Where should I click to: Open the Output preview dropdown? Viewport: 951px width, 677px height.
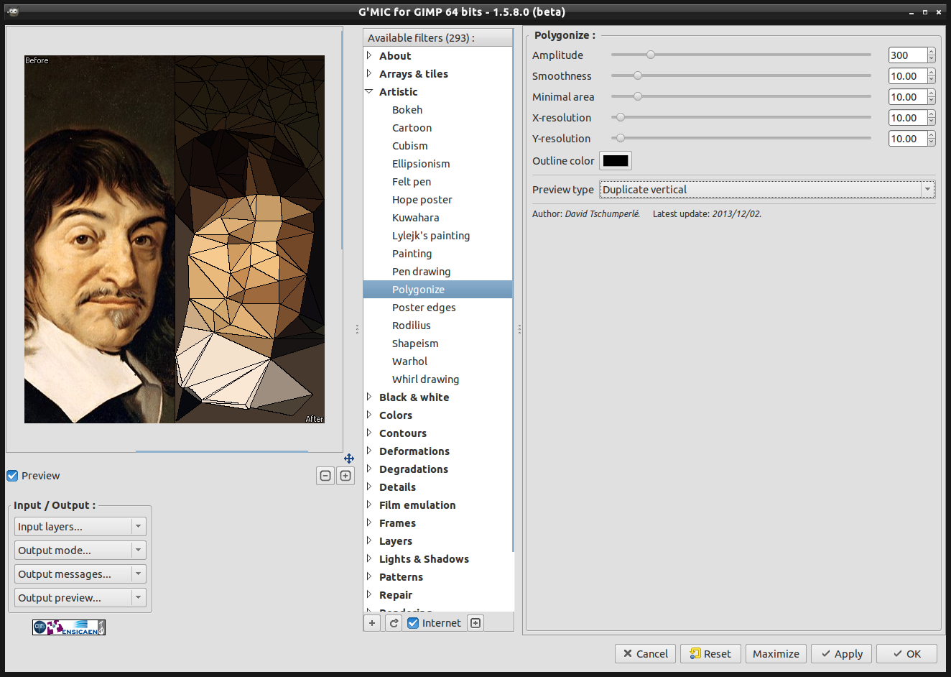80,598
